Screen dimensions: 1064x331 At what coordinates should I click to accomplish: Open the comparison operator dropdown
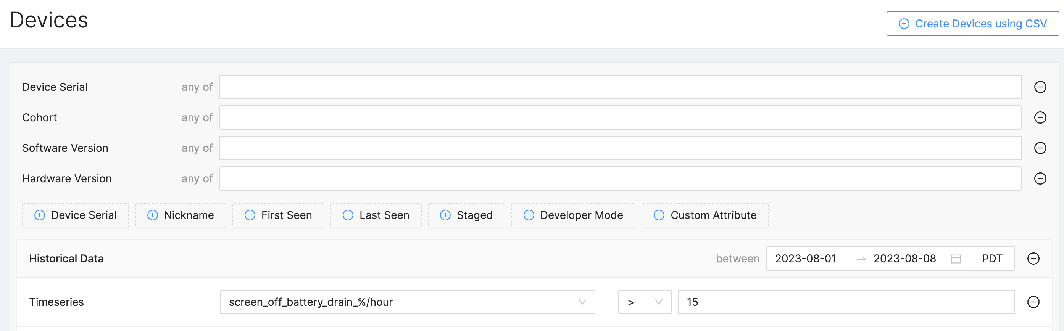click(644, 302)
